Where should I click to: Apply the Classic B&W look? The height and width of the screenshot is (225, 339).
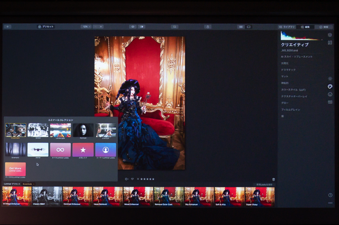tap(47, 197)
